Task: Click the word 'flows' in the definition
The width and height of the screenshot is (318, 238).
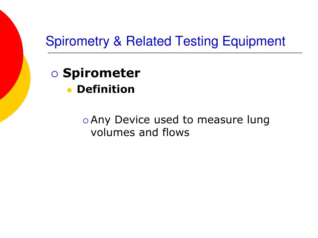Action: (x=176, y=132)
